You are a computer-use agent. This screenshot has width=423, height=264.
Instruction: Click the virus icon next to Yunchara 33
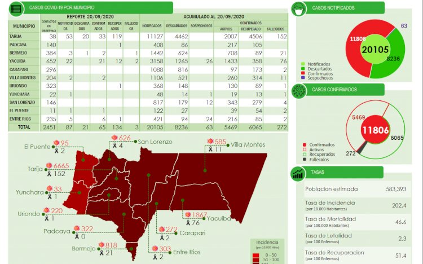coord(50,188)
